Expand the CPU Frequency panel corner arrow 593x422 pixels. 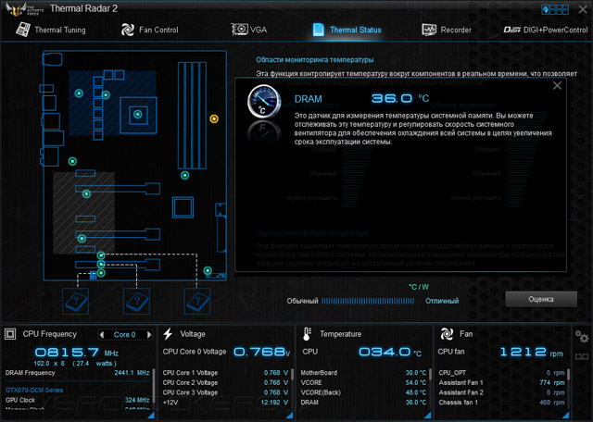tap(151, 416)
